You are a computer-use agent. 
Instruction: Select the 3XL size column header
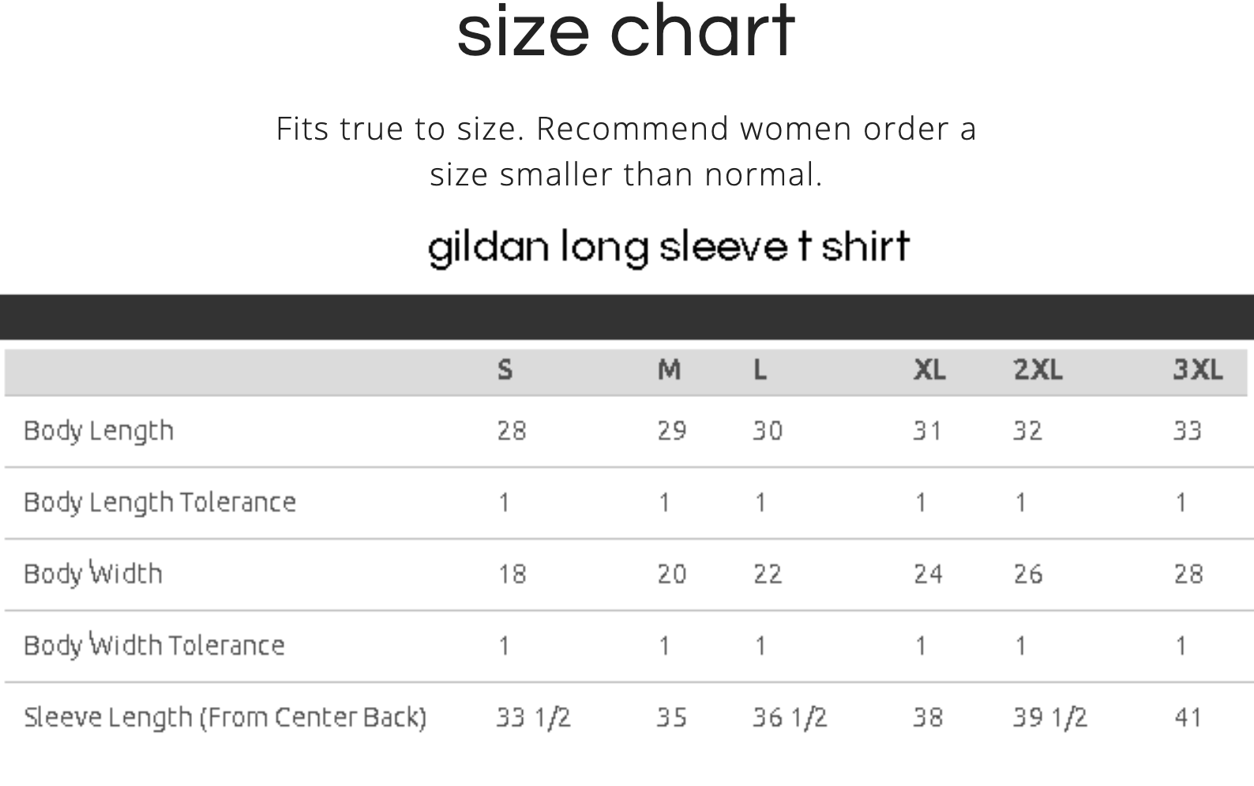(x=1197, y=369)
